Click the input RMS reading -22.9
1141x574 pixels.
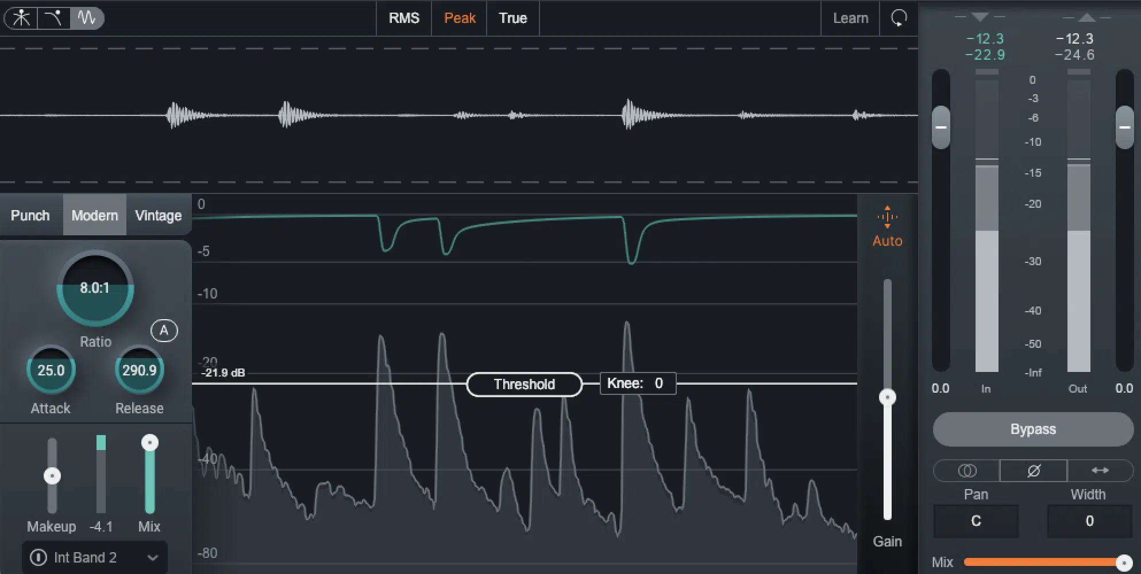click(985, 55)
